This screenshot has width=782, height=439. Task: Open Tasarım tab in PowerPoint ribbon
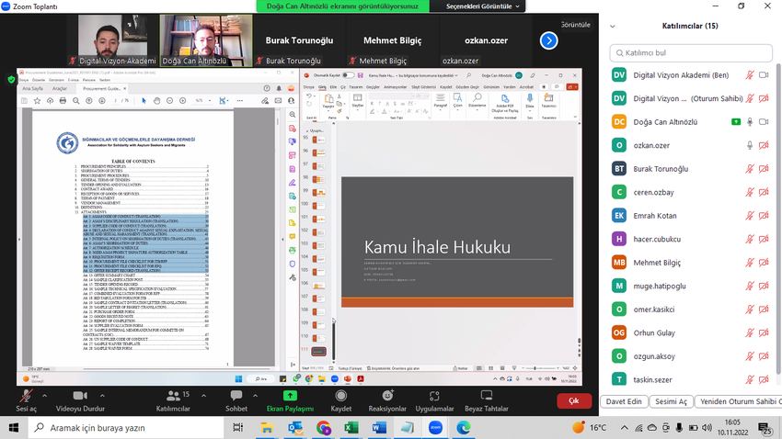(356, 87)
